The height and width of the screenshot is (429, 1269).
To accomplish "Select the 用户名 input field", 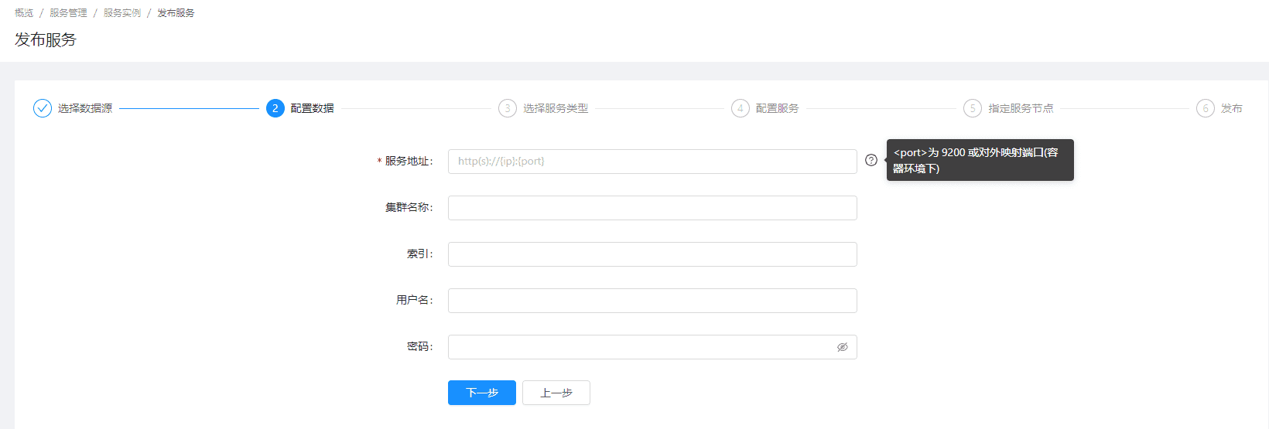I will click(x=652, y=301).
